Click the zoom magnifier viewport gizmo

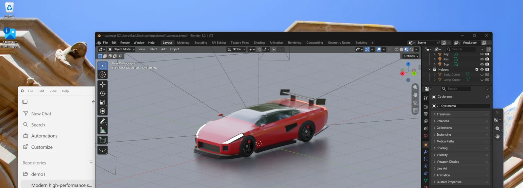(x=415, y=87)
